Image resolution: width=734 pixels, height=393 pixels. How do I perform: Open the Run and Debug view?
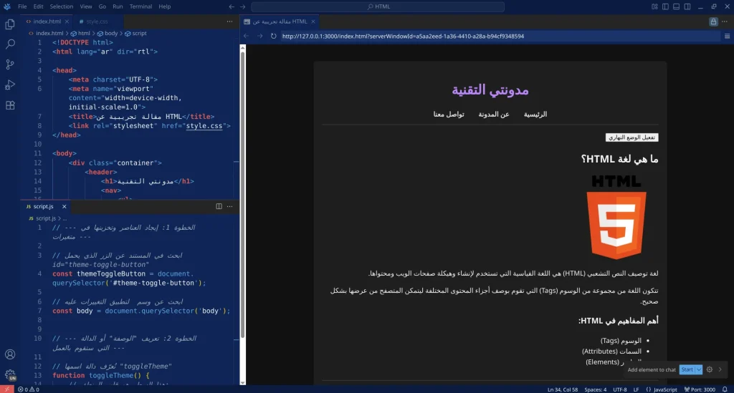(x=10, y=85)
